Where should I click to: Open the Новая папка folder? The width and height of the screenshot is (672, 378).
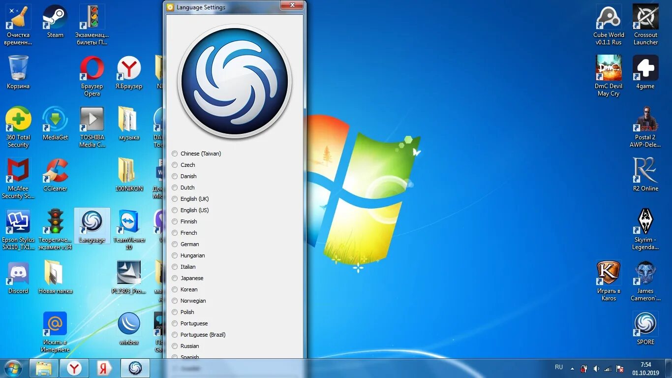coord(55,277)
